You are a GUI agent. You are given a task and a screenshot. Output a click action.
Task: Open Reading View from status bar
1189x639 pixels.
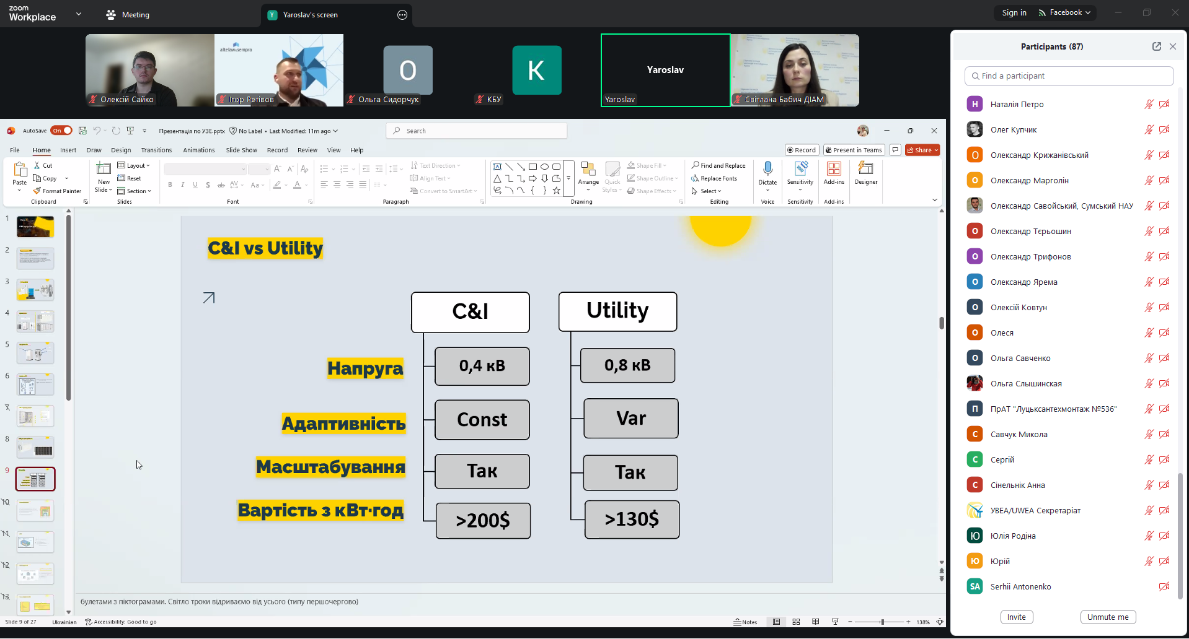coord(815,622)
